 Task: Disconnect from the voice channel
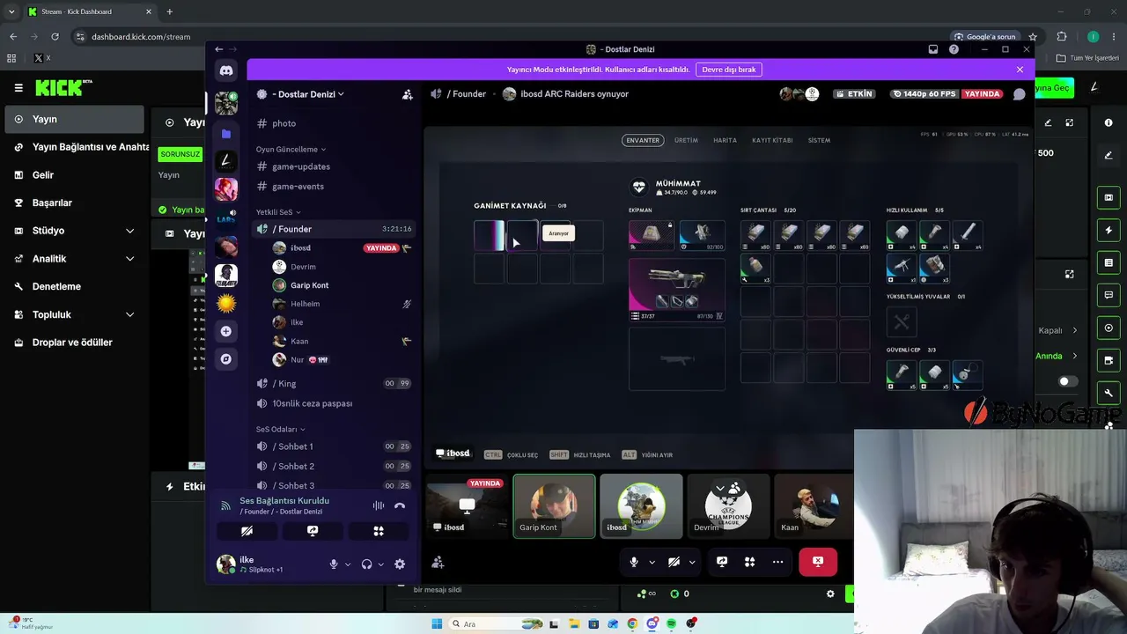(400, 505)
